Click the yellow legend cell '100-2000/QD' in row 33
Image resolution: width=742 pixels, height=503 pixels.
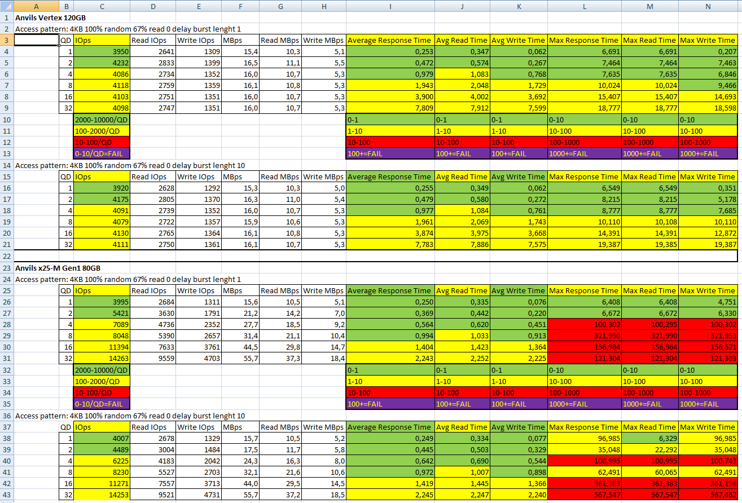pyautogui.click(x=102, y=381)
